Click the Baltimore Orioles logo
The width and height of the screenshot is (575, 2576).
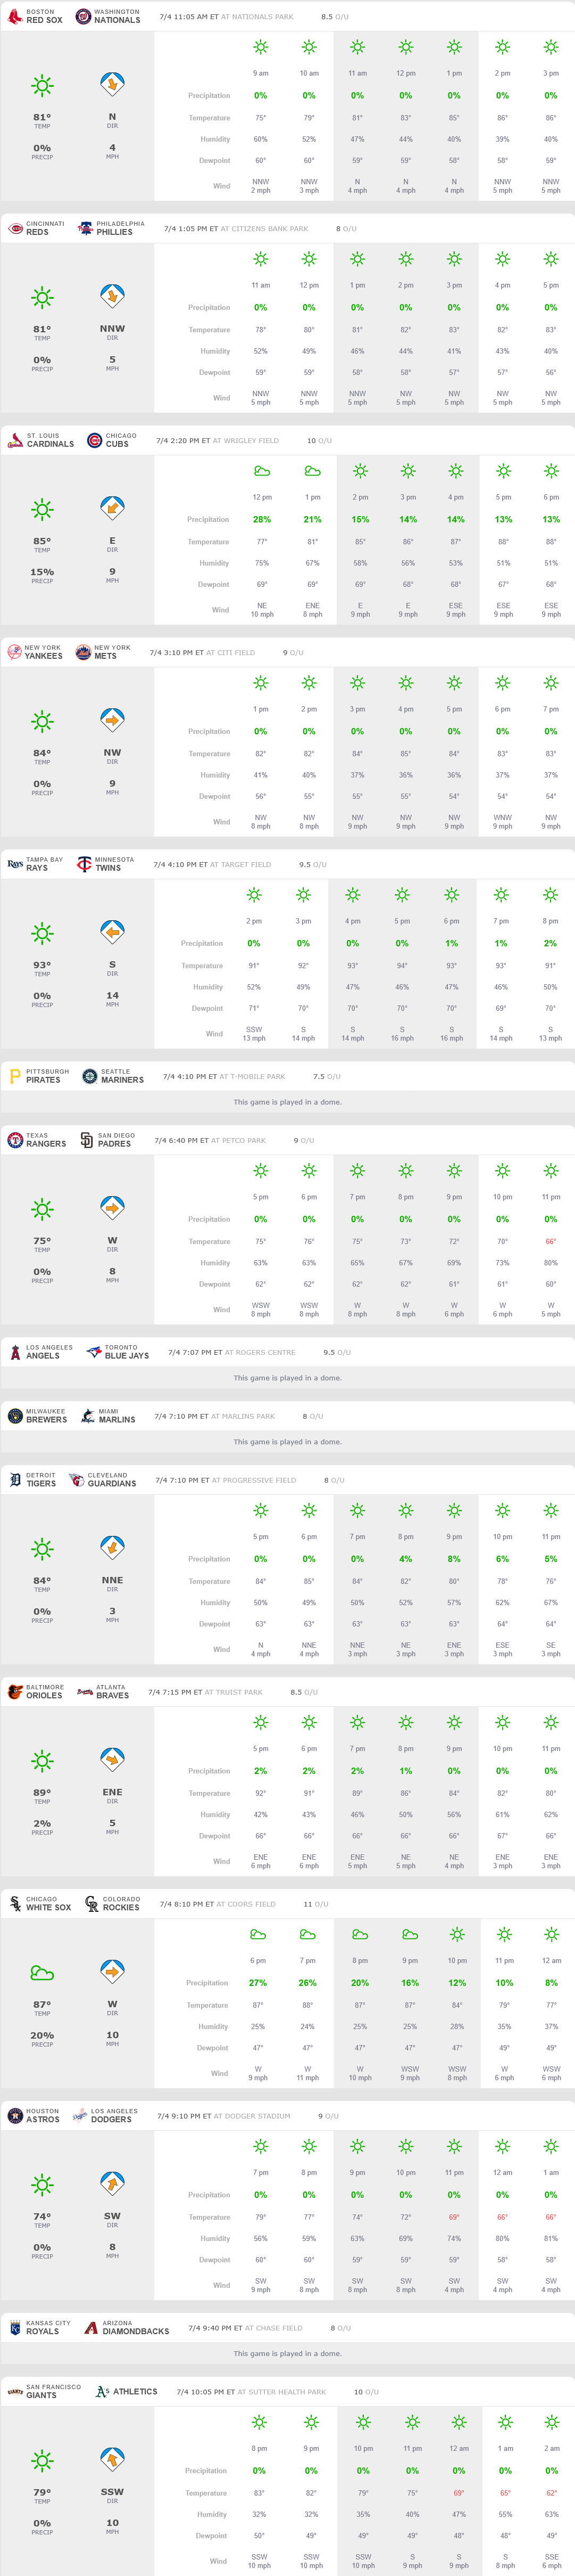(15, 1693)
